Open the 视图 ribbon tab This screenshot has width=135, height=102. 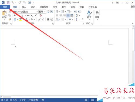tap(82, 7)
